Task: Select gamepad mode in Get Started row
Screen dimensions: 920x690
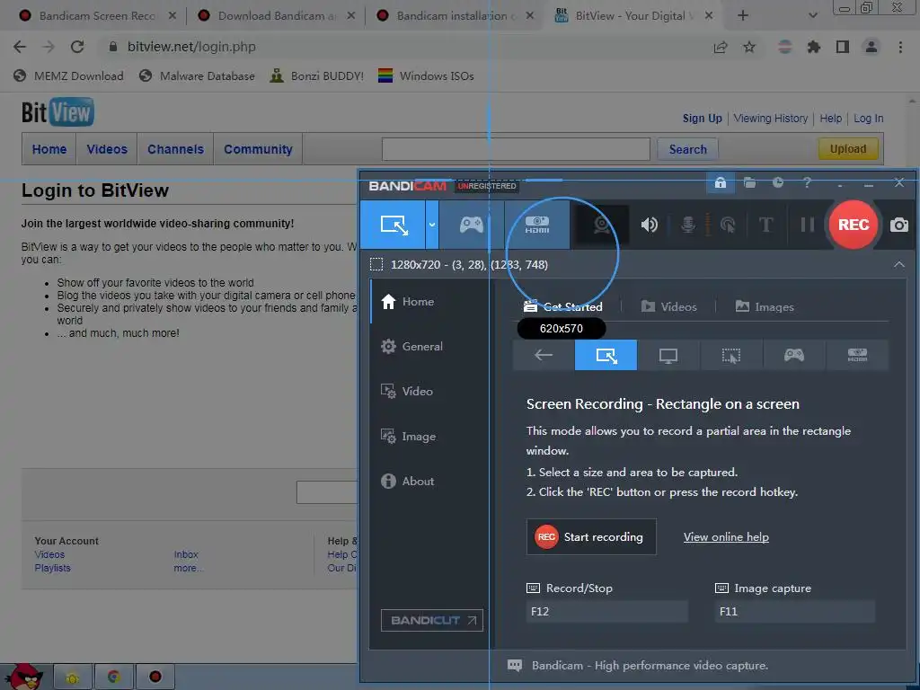Action: tap(794, 355)
